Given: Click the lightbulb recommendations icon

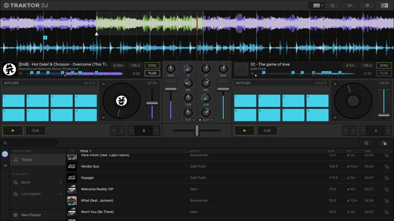Looking at the screenshot, I should [366, 143].
